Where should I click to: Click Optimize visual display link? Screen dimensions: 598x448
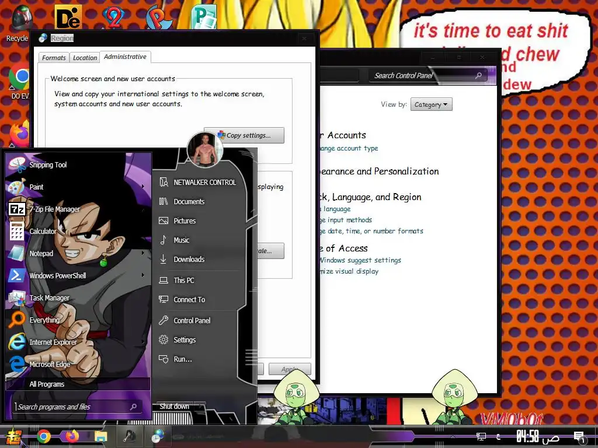click(x=349, y=271)
